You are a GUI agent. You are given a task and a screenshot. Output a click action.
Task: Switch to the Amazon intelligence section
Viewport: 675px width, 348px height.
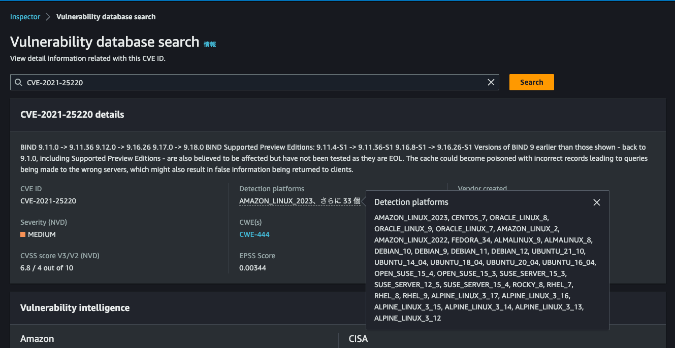(33, 338)
